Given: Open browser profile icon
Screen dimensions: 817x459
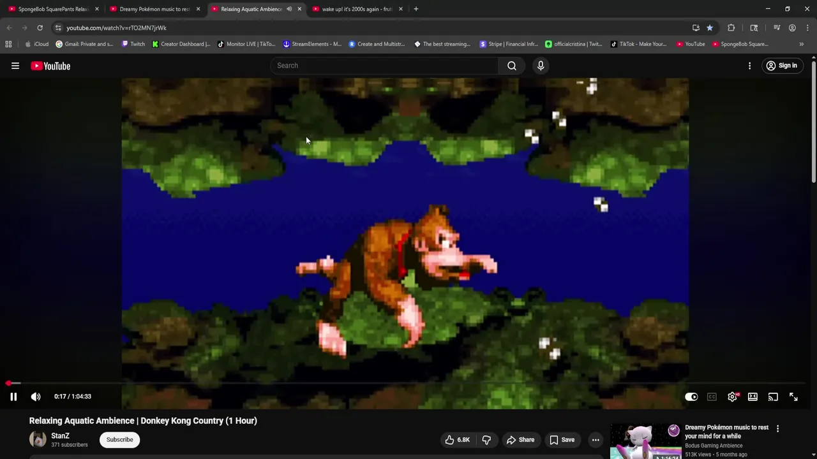Looking at the screenshot, I should click(x=792, y=28).
